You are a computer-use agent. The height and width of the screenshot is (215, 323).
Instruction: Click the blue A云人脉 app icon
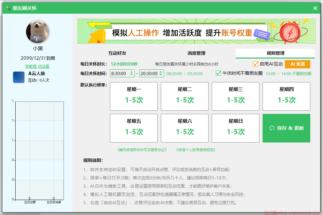(18, 76)
